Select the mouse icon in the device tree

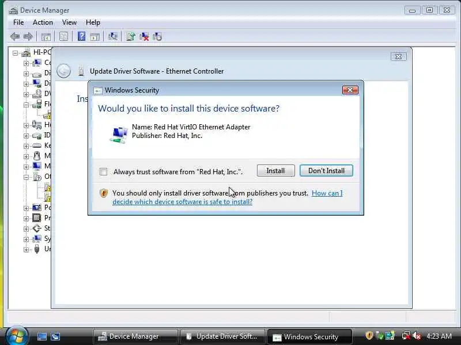click(x=37, y=155)
